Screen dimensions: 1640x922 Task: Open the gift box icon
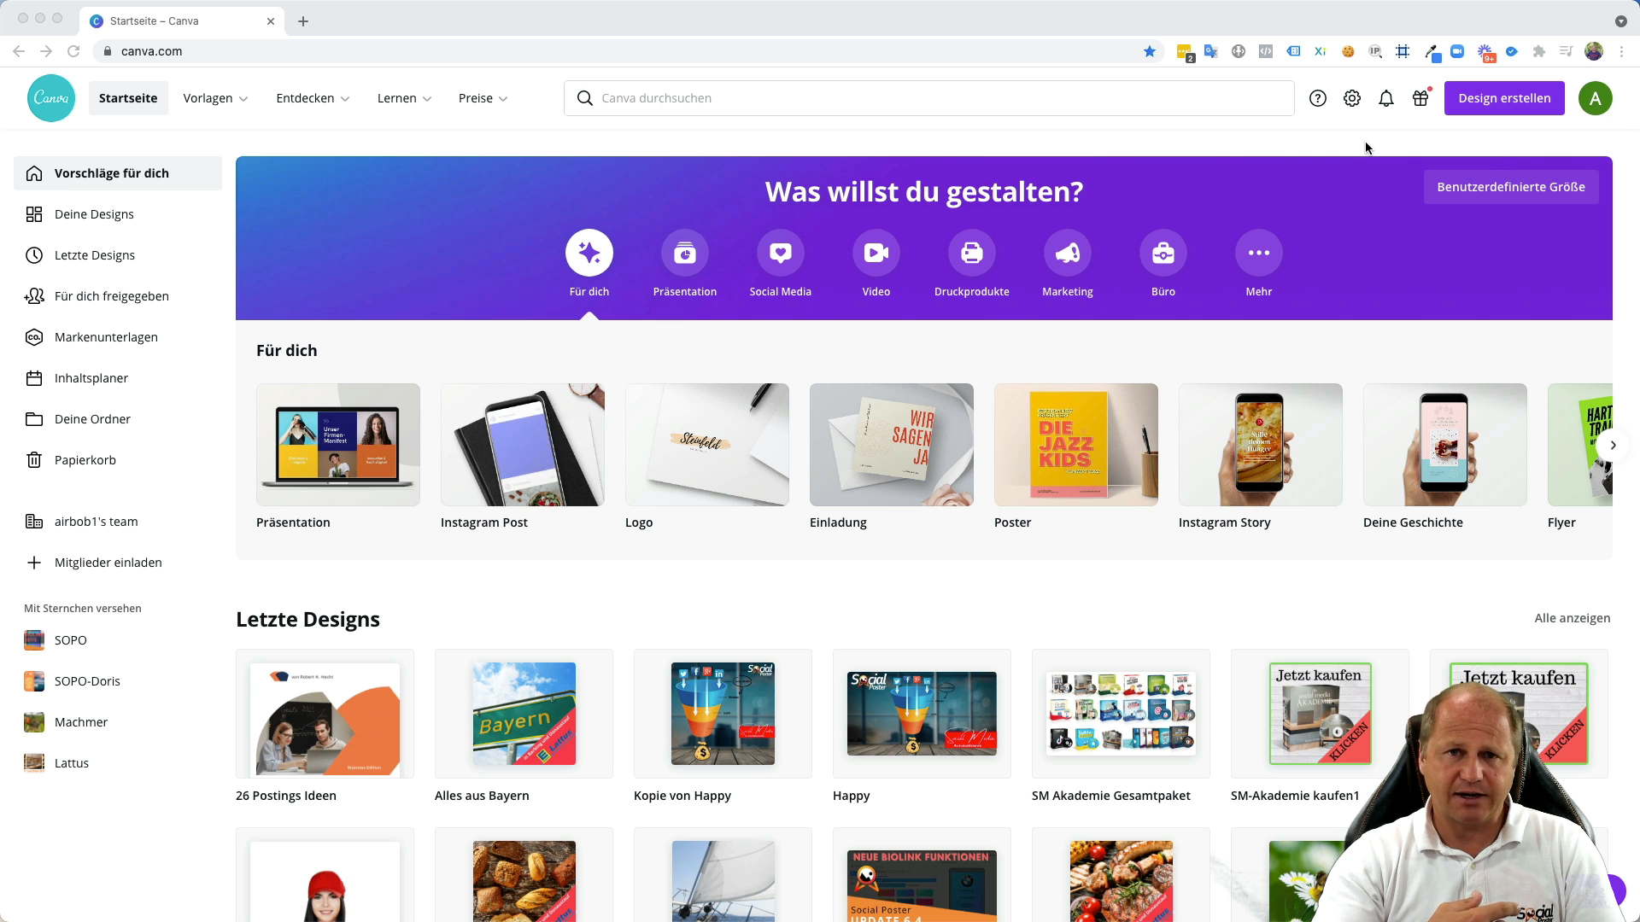(x=1420, y=98)
